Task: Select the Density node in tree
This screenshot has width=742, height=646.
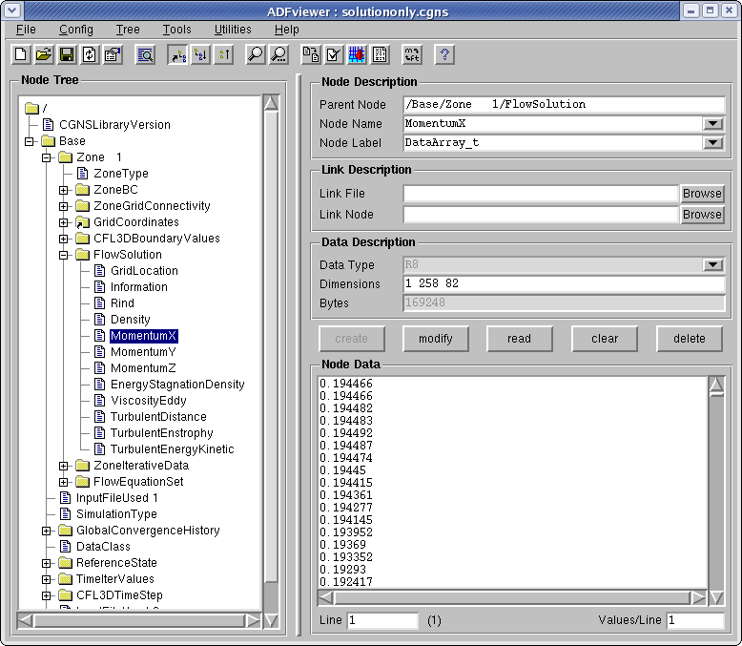Action: (130, 320)
